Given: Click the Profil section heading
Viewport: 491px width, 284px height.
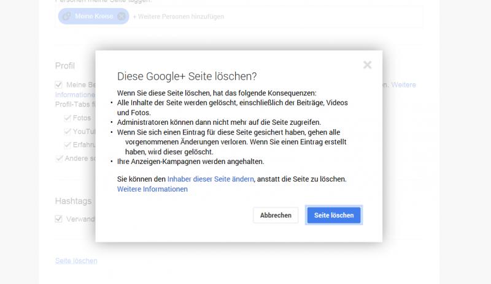Looking at the screenshot, I should [64, 66].
